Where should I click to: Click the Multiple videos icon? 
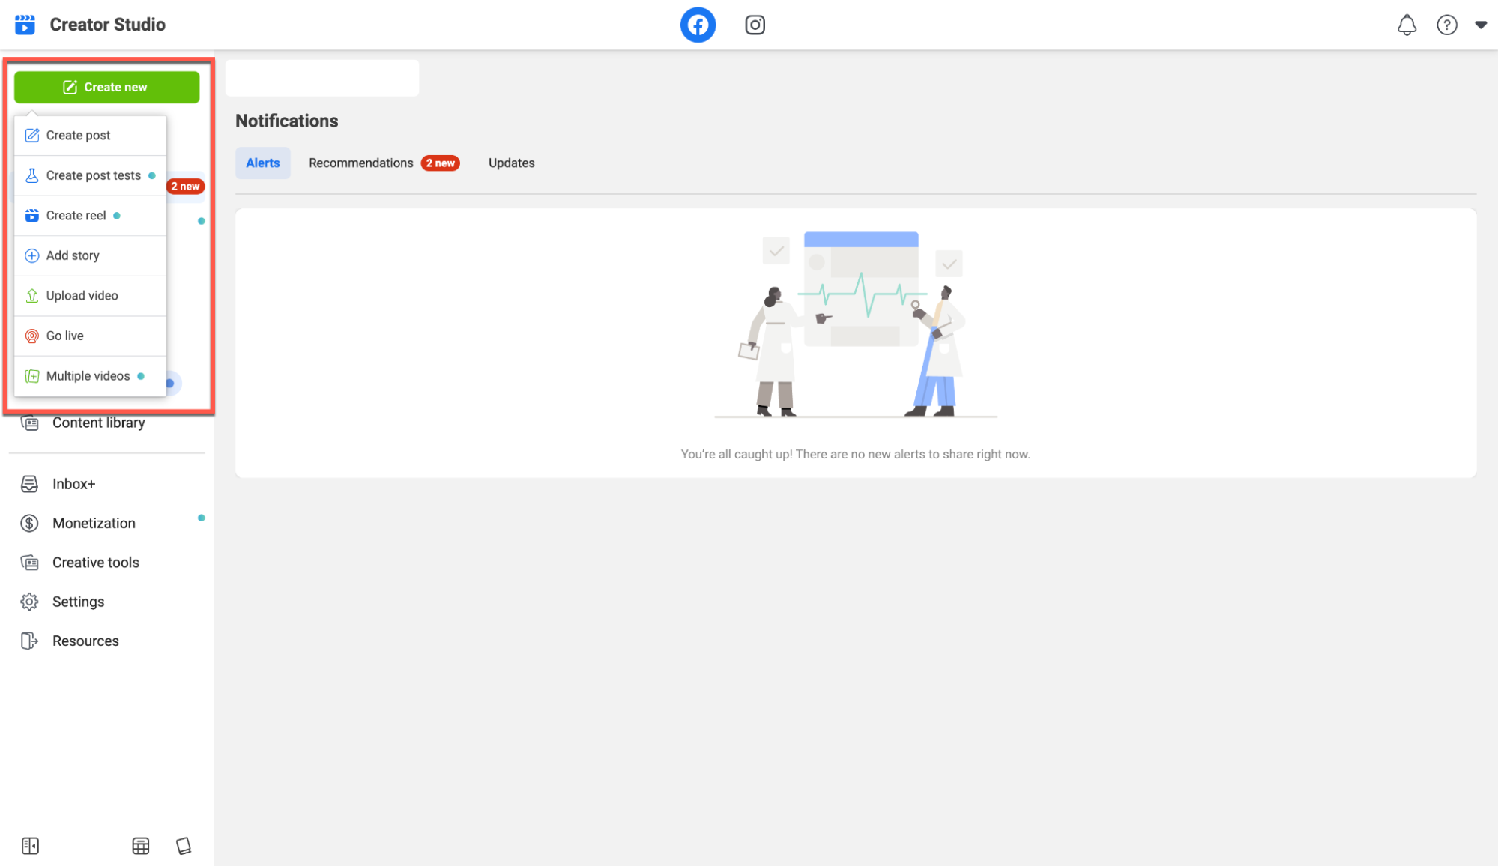point(32,375)
